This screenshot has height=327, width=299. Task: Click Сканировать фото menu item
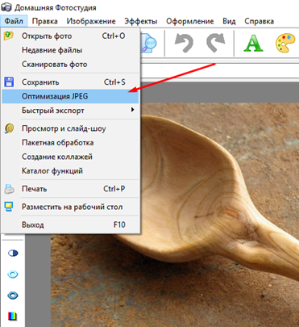point(70,65)
